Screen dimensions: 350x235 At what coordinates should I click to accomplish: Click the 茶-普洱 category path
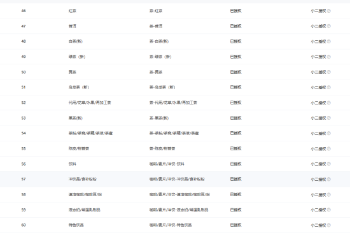point(156,26)
